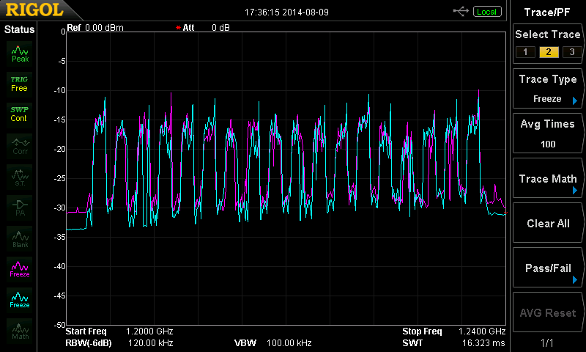
Task: Select trace 3 in Select Trace
Action: coord(571,52)
